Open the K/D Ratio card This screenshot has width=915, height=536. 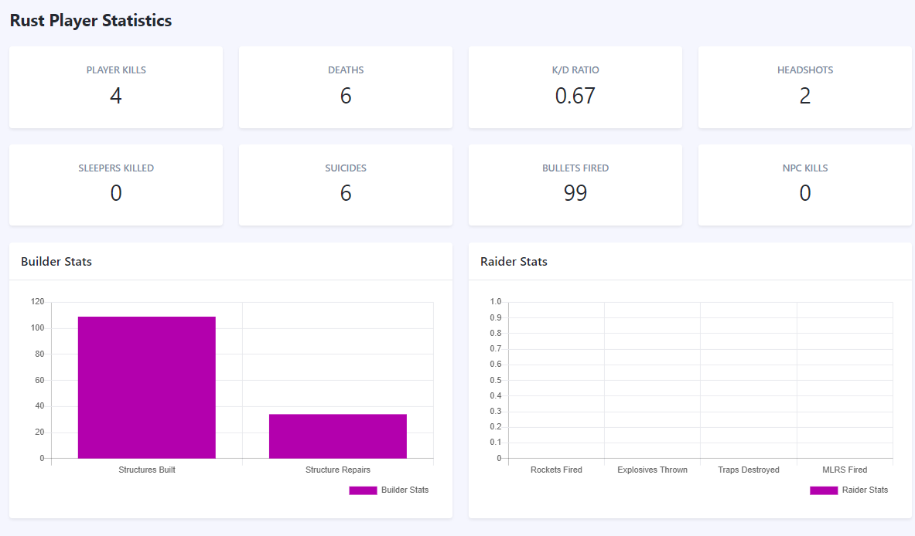tap(575, 87)
